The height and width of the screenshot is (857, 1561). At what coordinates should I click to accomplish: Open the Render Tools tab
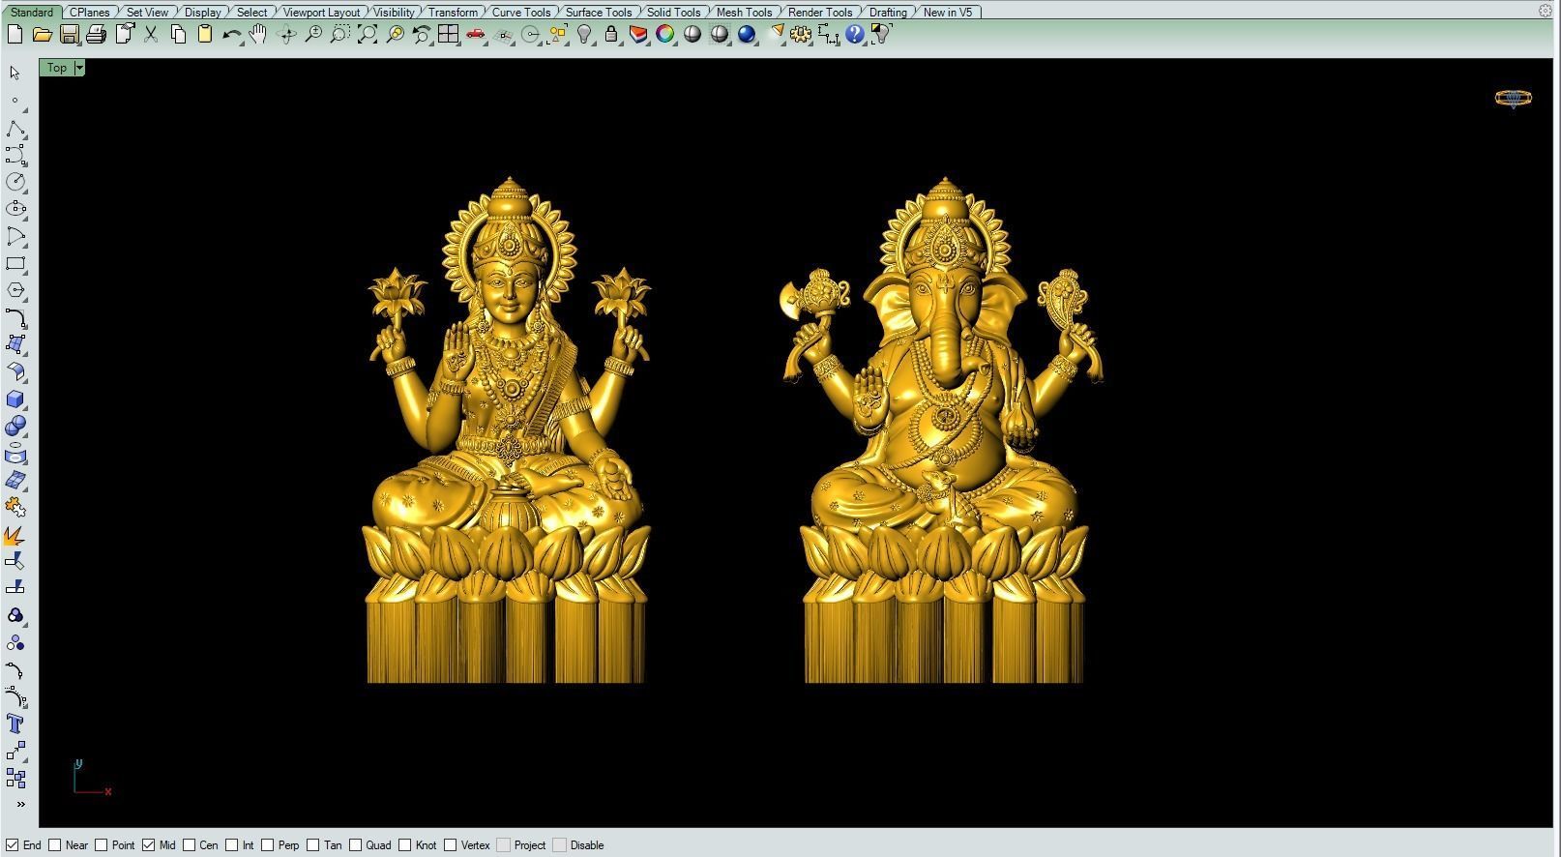(x=820, y=13)
